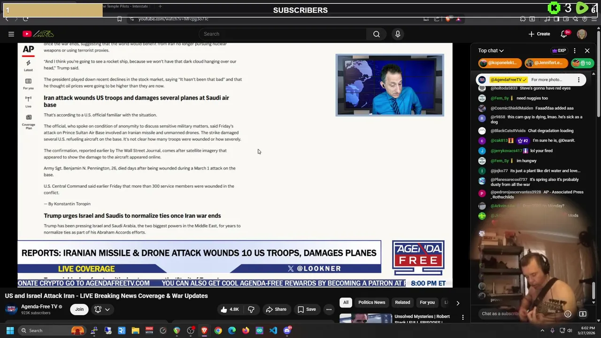Expand the Top chat mode dropdown

(491, 51)
